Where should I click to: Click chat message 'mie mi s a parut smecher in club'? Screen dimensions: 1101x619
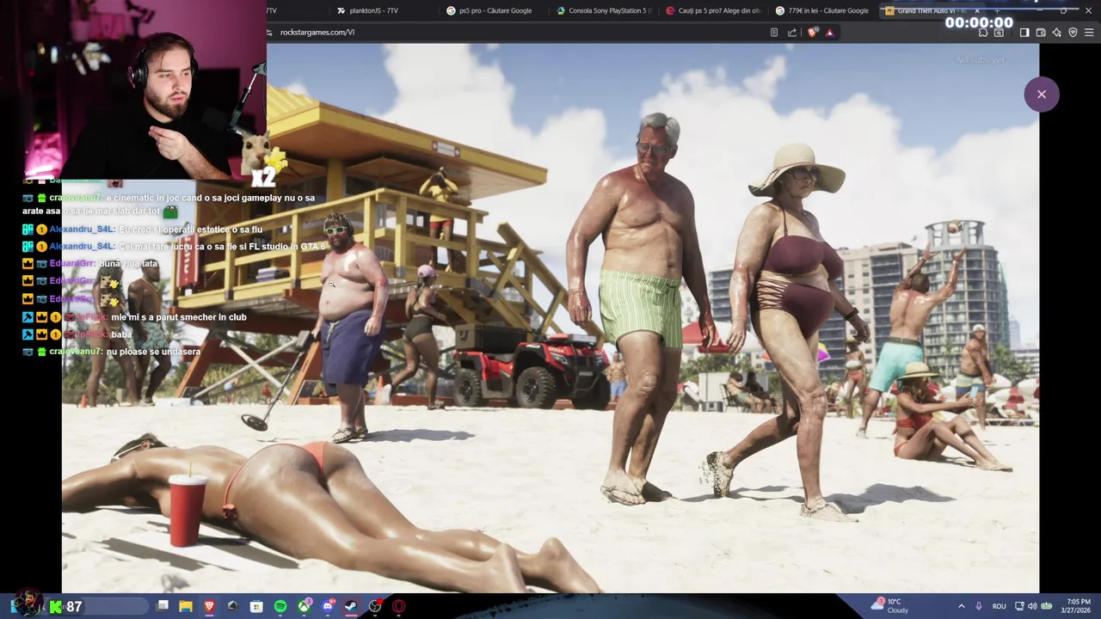click(x=179, y=317)
